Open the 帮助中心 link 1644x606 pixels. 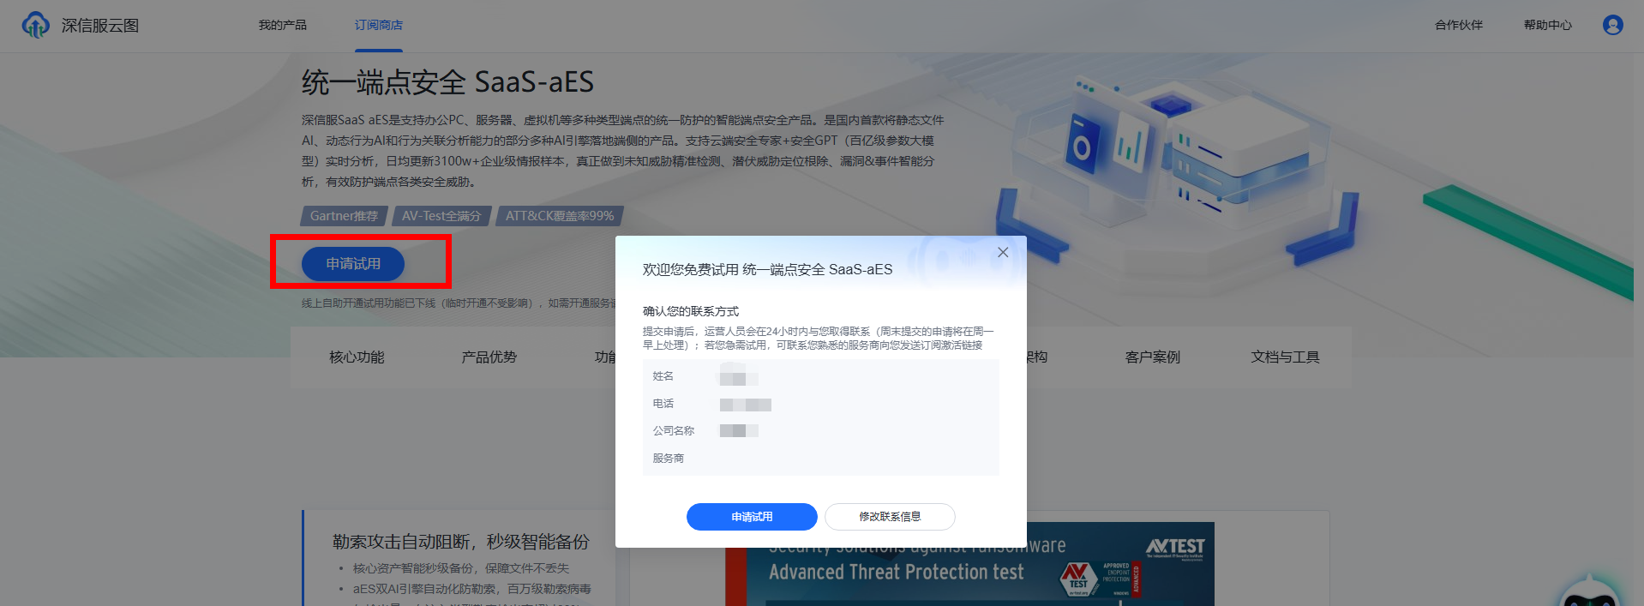tap(1548, 25)
